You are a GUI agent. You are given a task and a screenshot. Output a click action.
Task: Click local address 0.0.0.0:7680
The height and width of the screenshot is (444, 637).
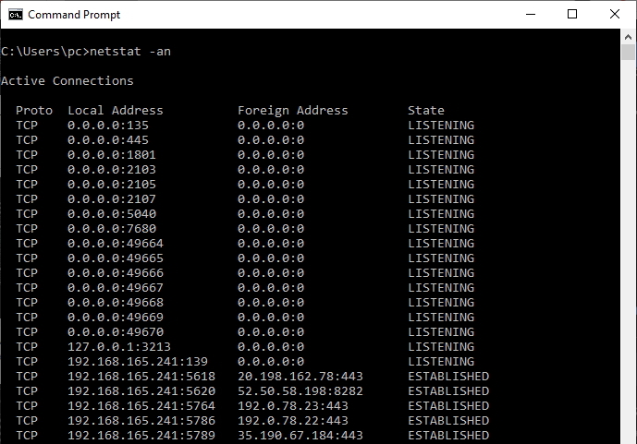[x=112, y=228]
